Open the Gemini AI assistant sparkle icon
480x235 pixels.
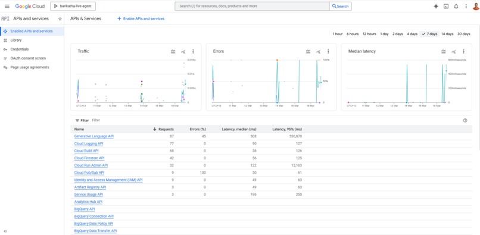tap(436, 6)
